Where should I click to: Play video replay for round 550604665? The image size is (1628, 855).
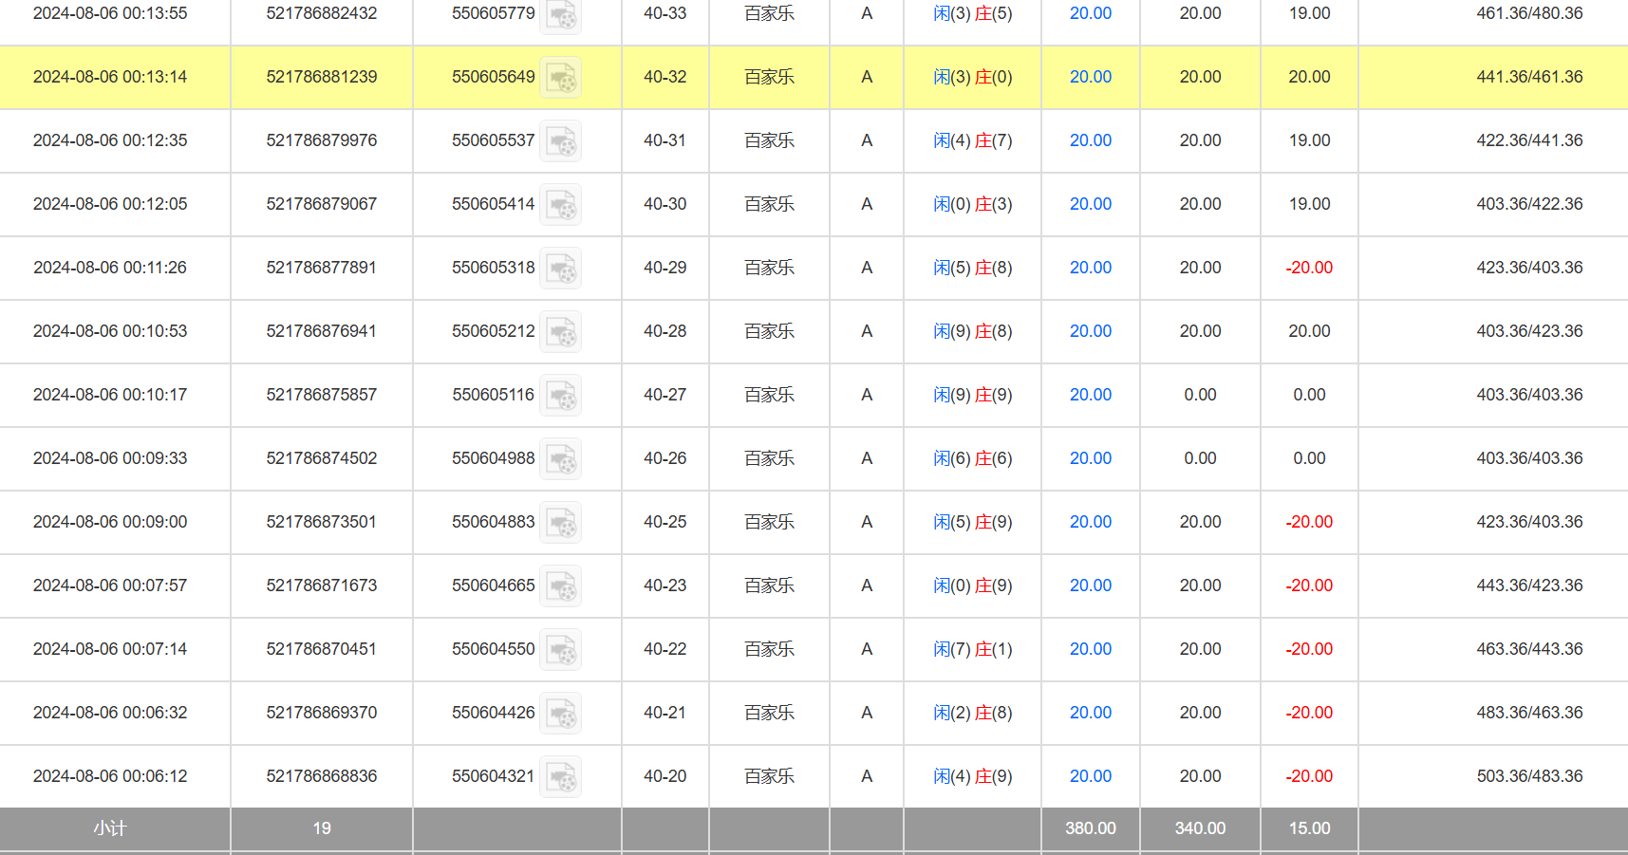click(561, 586)
